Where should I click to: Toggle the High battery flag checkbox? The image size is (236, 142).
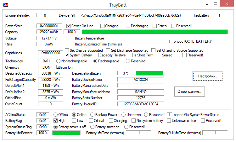click(x=55, y=121)
